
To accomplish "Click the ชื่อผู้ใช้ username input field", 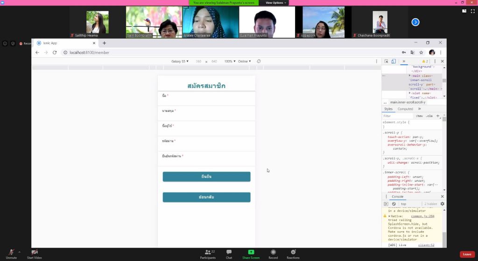I will click(206, 131).
